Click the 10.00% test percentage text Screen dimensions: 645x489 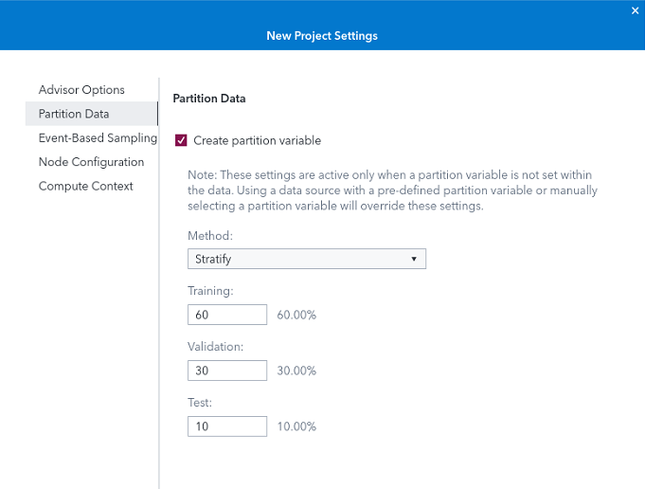pyautogui.click(x=296, y=426)
